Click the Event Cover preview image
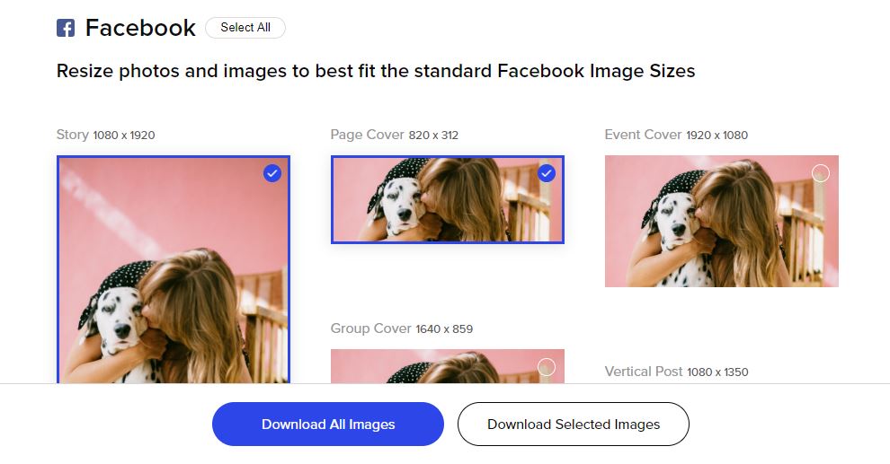Screen dimensions: 890x464 click(721, 221)
